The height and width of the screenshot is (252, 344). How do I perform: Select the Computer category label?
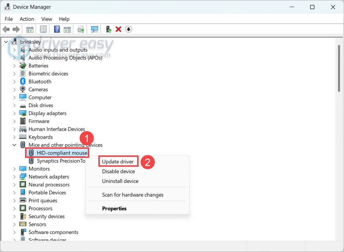pyautogui.click(x=40, y=97)
